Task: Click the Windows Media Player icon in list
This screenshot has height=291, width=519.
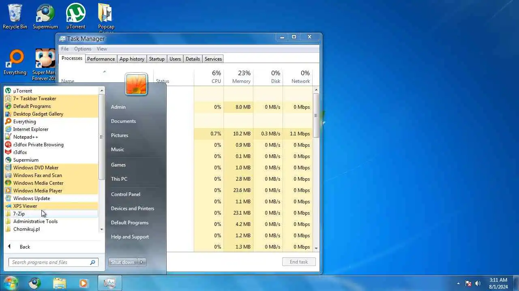Action: pos(8,191)
